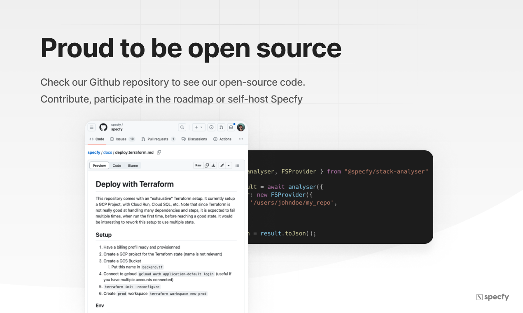This screenshot has width=523, height=313.
Task: Download the raw file icon
Action: pos(213,166)
